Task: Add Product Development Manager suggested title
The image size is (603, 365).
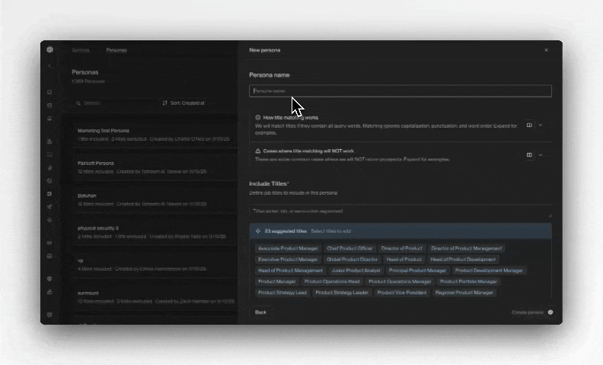Action: pyautogui.click(x=489, y=271)
